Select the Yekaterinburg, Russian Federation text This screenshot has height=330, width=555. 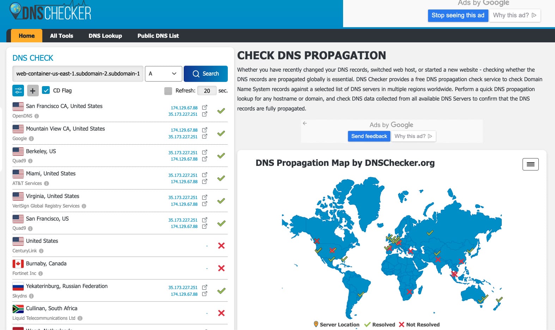pyautogui.click(x=67, y=286)
